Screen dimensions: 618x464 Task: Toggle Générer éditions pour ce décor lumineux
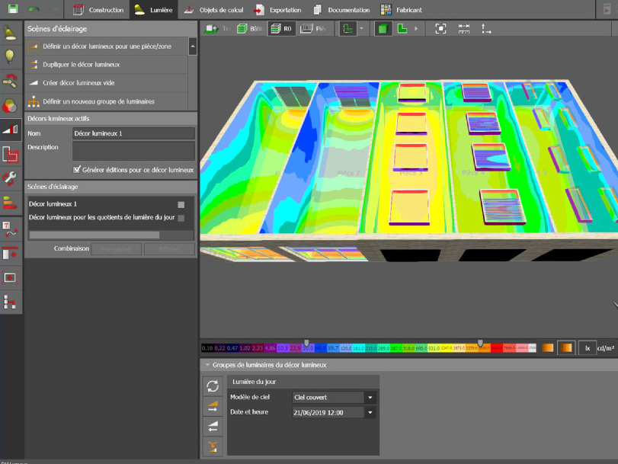click(x=77, y=169)
